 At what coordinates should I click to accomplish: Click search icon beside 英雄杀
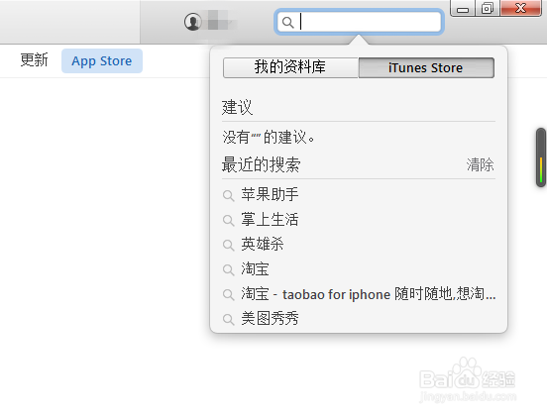tap(228, 245)
